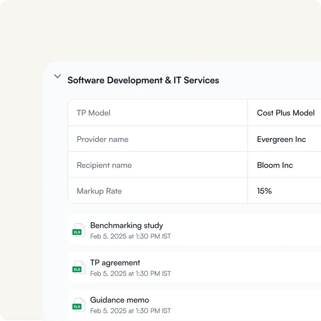321x321 pixels.
Task: Select the Cost Plus Model value
Action: click(285, 113)
